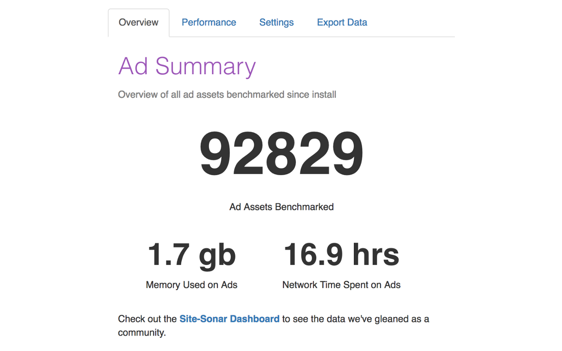Select the Overview tab

[x=138, y=22]
